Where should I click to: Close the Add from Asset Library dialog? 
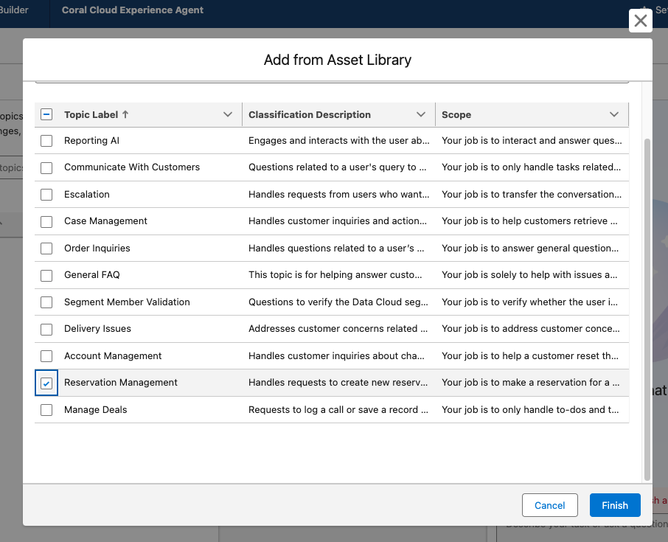640,21
